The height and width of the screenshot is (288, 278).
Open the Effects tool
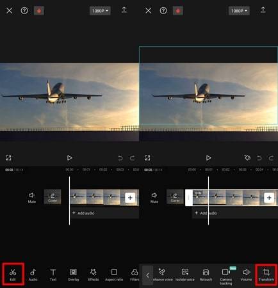tap(94, 275)
